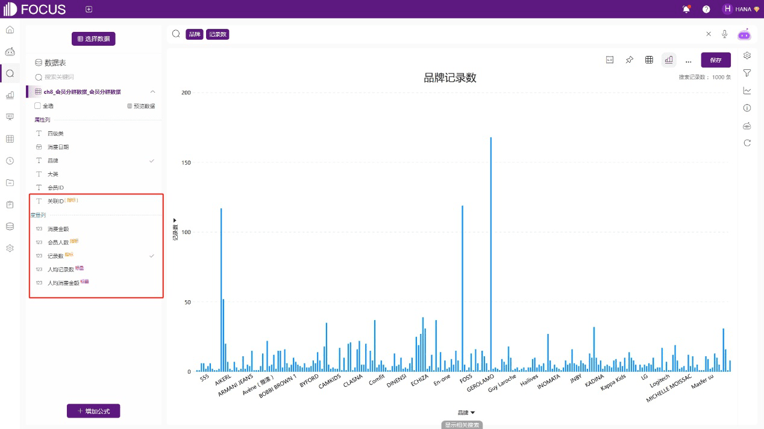
Task: Click the 保存 button
Action: (x=715, y=60)
